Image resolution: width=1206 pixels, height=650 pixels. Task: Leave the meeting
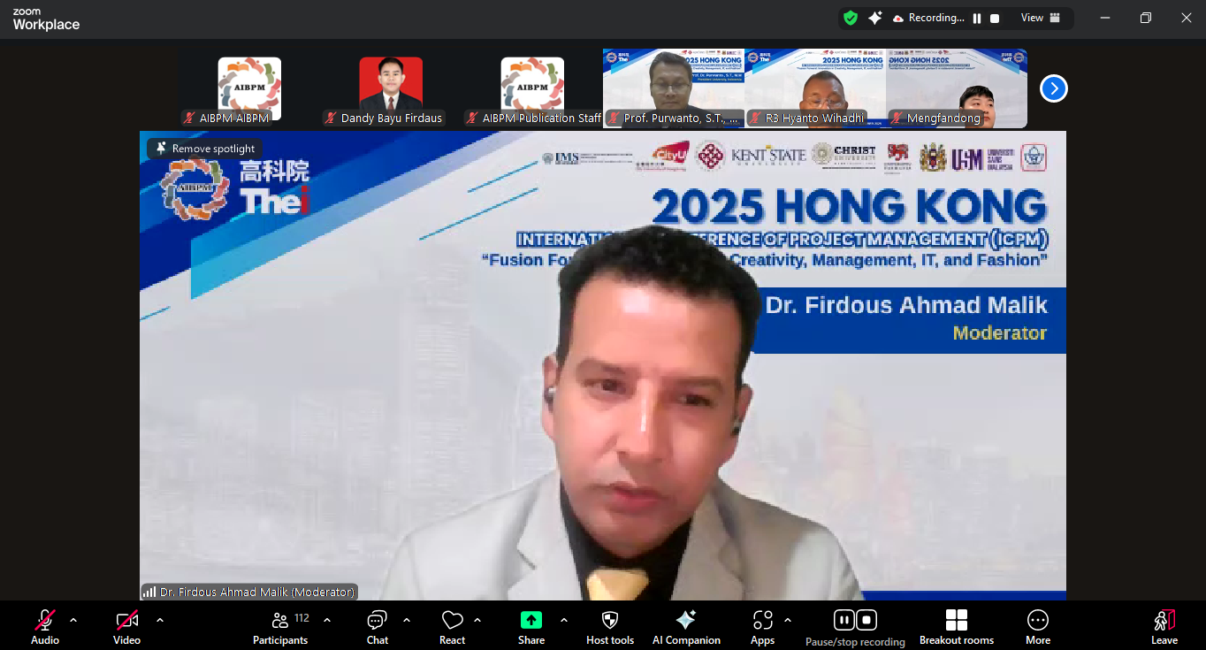click(1164, 626)
